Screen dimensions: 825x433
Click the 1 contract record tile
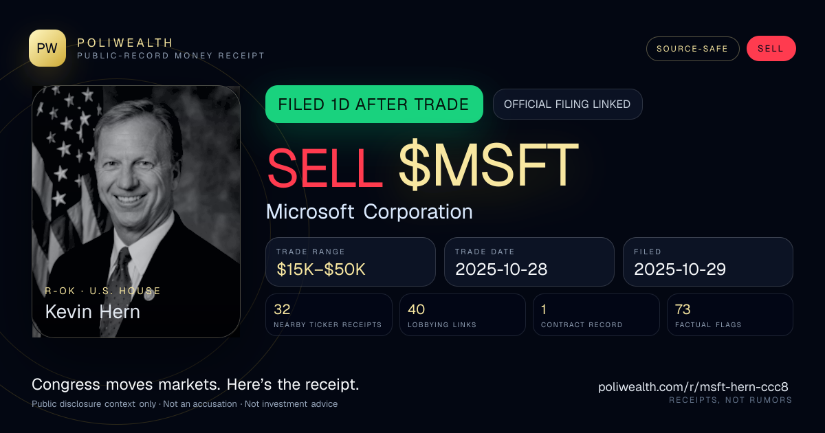coord(596,315)
